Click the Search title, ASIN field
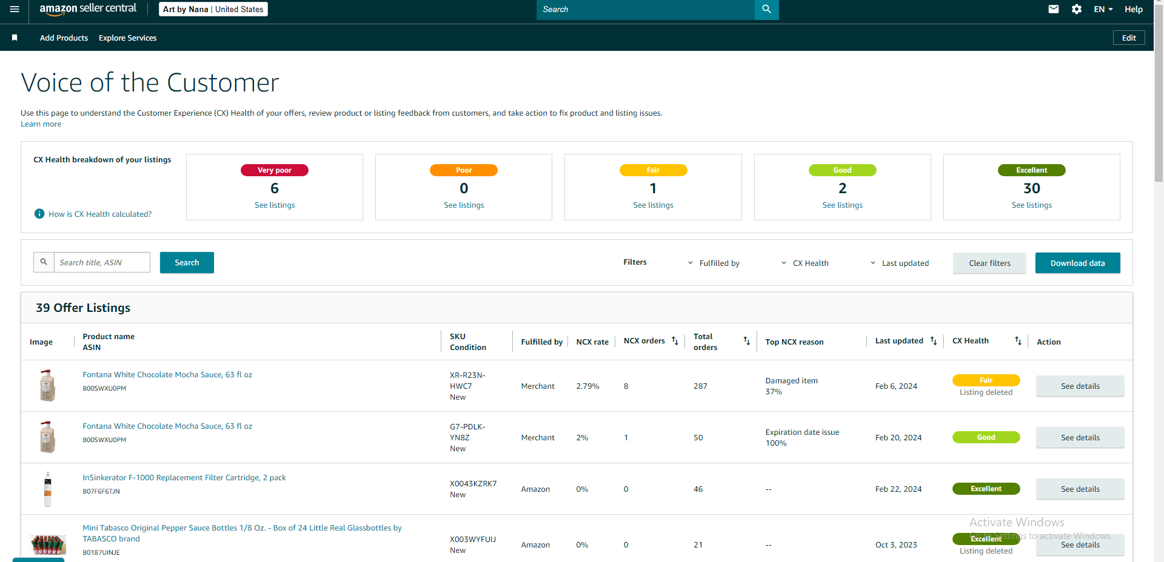 click(x=102, y=262)
